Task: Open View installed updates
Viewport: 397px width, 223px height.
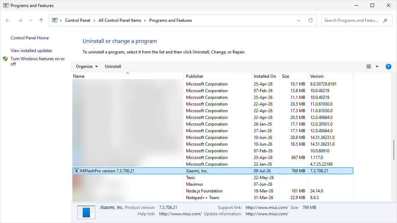Action: coord(31,50)
